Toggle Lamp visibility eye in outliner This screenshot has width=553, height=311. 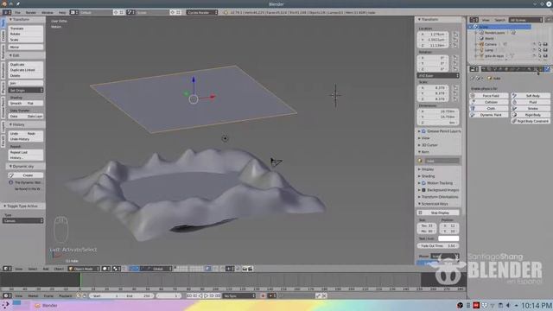(534, 50)
